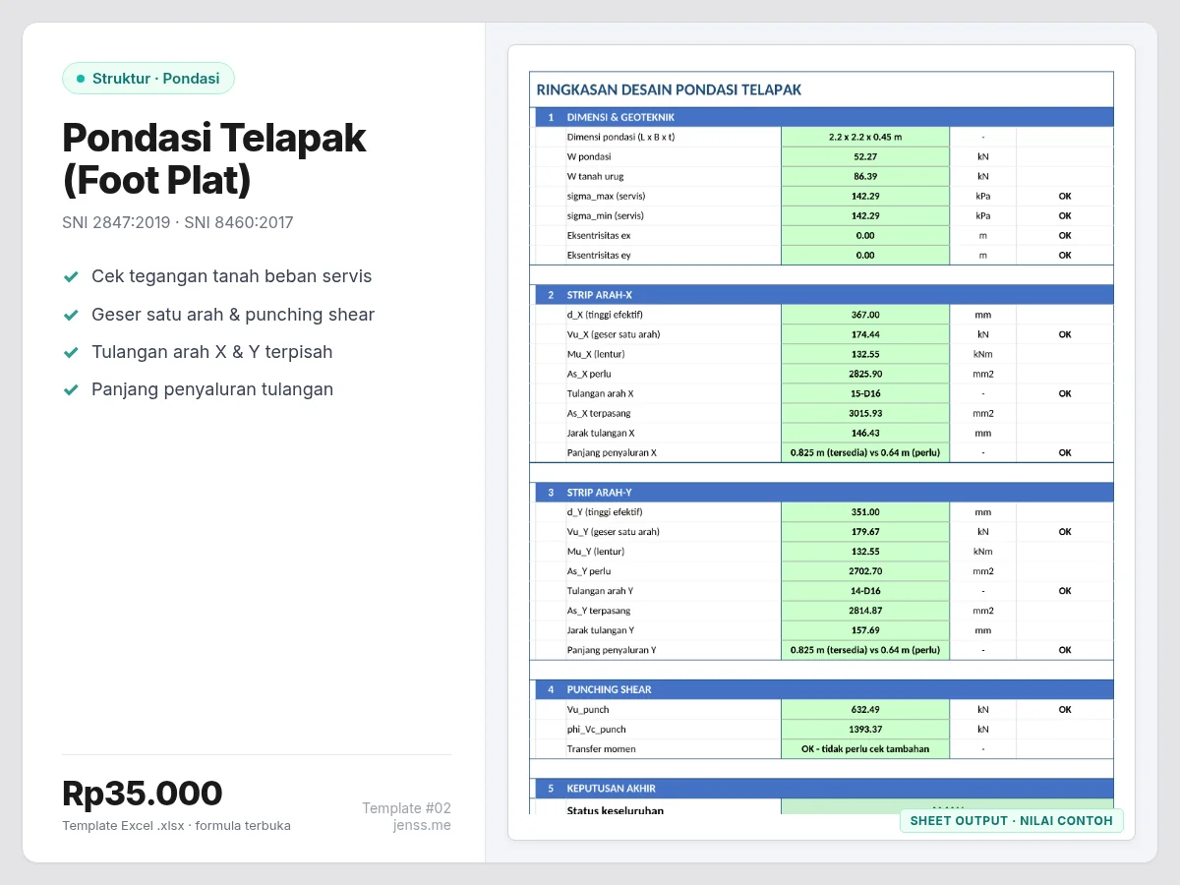1180x885 pixels.
Task: Click the As_X perlu value 2825.90
Action: 865,374
